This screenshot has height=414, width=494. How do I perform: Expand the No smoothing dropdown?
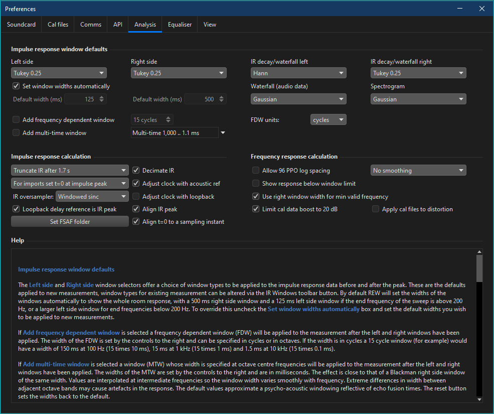coord(418,171)
